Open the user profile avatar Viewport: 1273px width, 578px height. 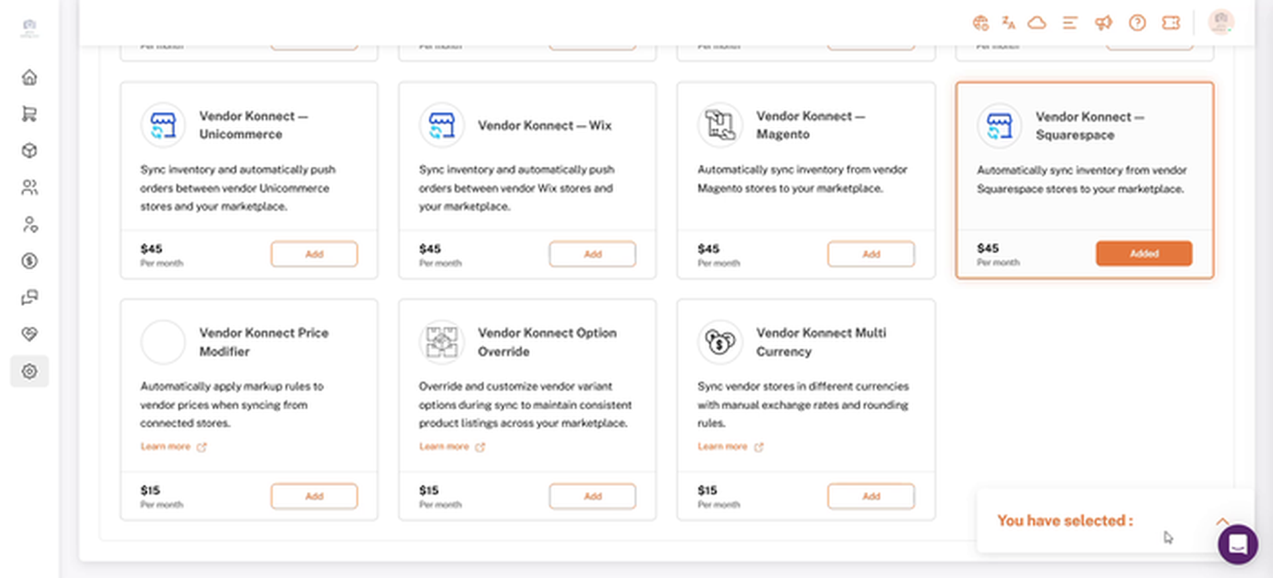[x=1221, y=22]
